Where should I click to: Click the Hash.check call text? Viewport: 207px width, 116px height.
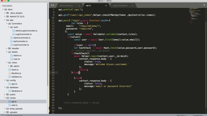tap(110, 48)
